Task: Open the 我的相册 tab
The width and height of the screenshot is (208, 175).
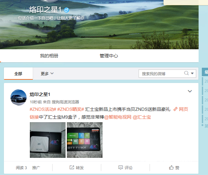Action: [49, 56]
